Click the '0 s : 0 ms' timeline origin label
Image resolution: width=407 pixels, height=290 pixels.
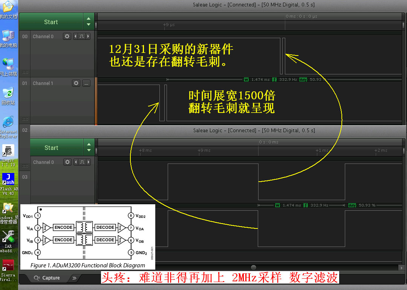tap(268, 142)
